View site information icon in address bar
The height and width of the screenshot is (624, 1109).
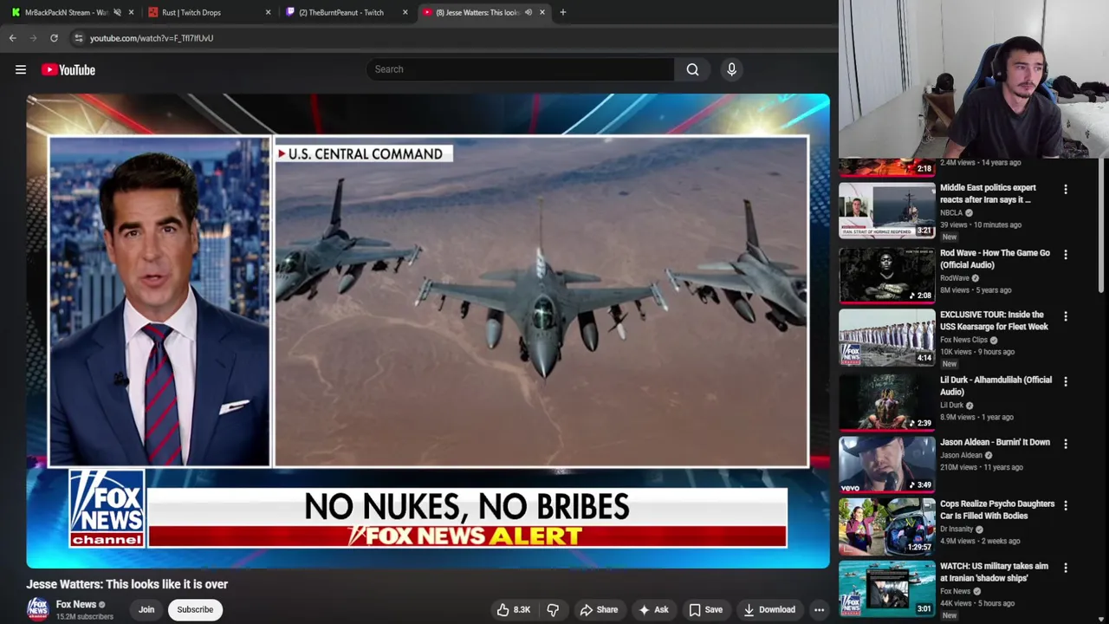pos(79,38)
